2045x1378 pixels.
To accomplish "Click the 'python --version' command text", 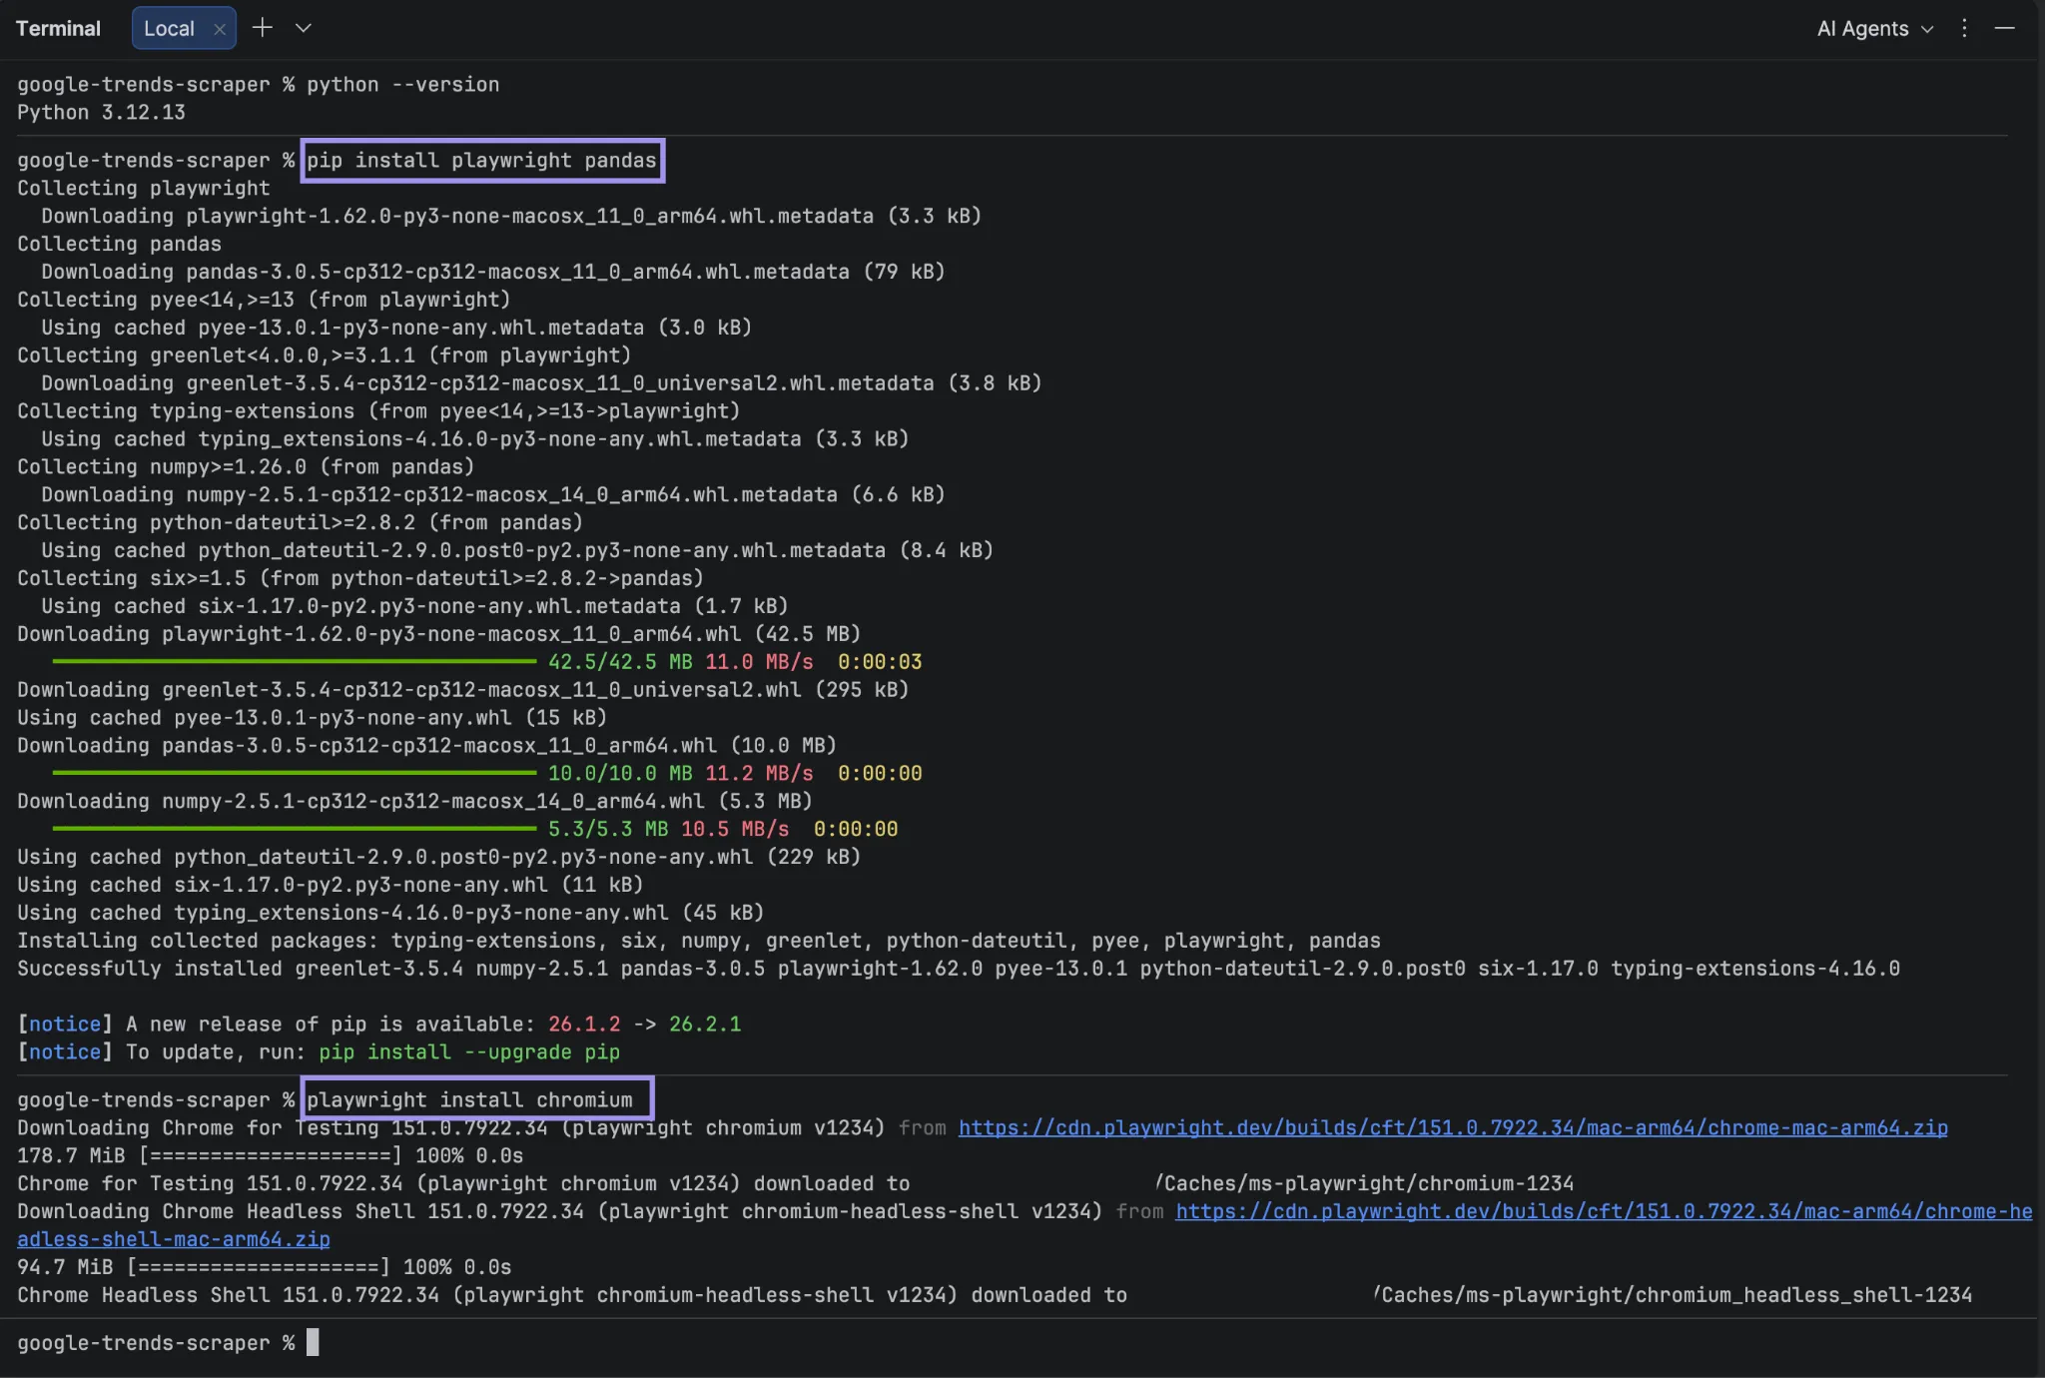I will (402, 85).
